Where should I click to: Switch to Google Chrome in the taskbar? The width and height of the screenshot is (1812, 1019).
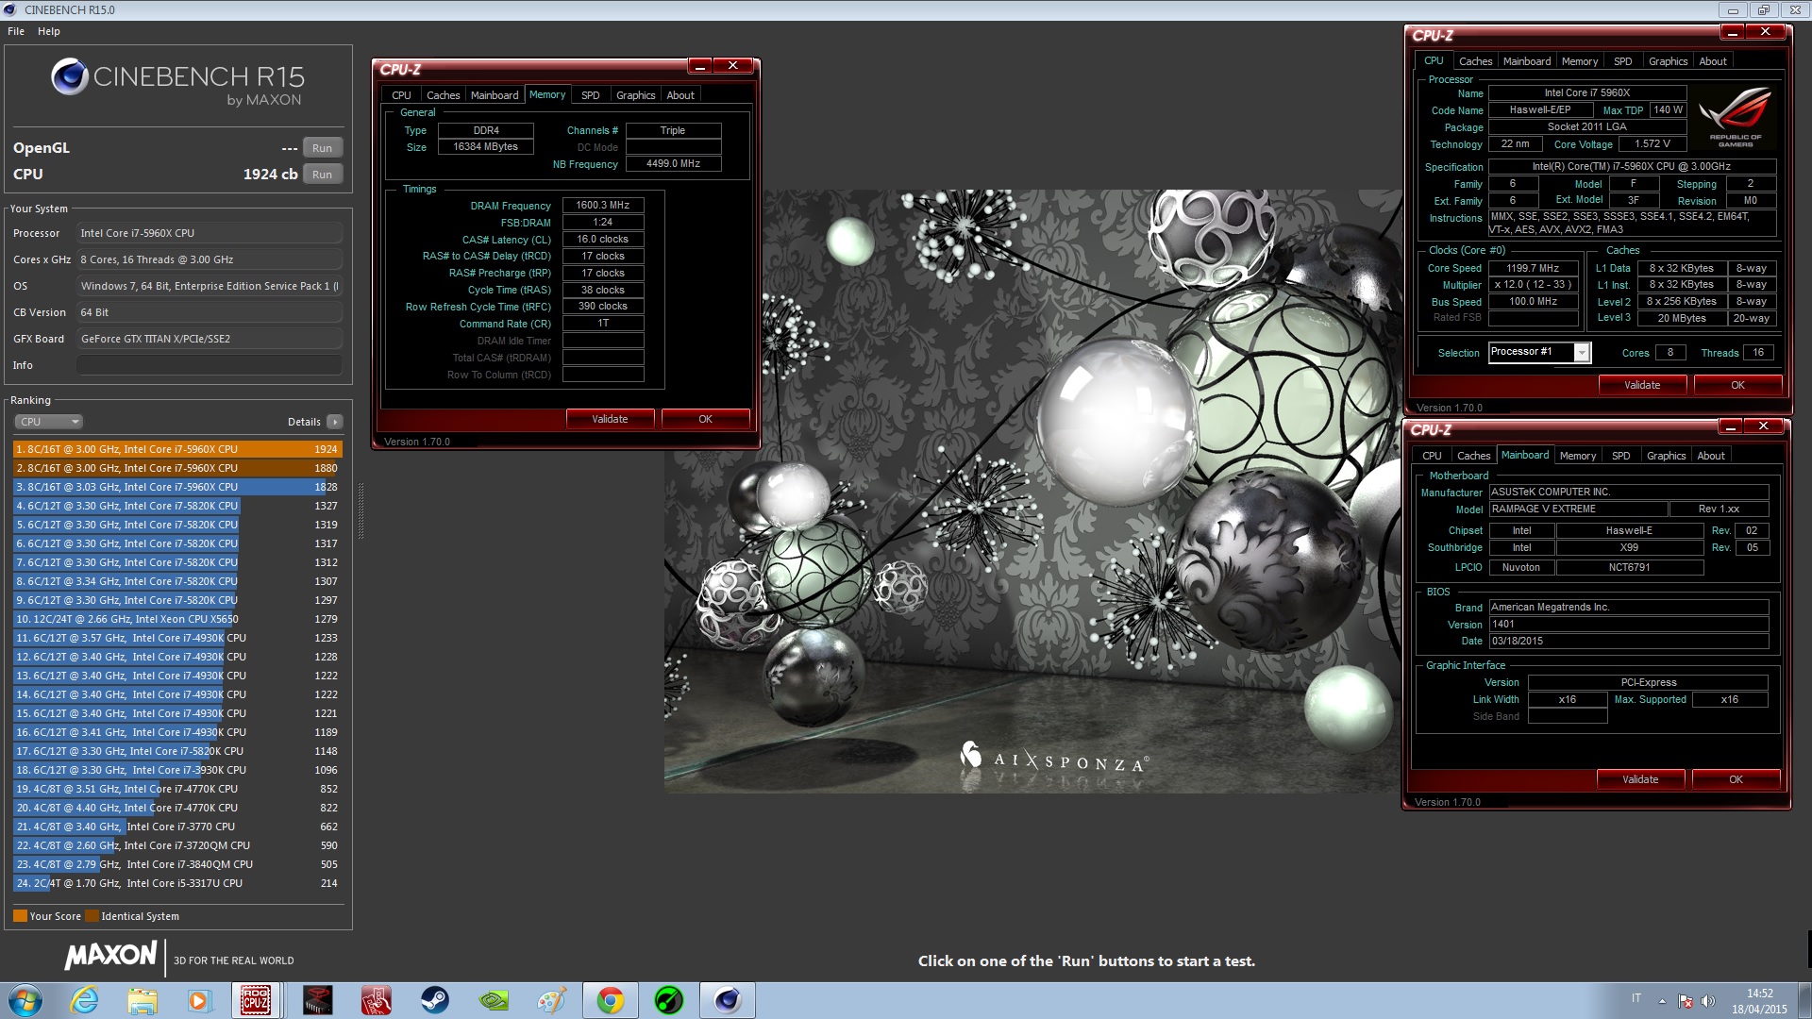click(x=610, y=1000)
